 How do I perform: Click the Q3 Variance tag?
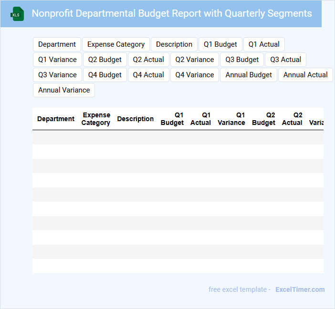pos(57,75)
